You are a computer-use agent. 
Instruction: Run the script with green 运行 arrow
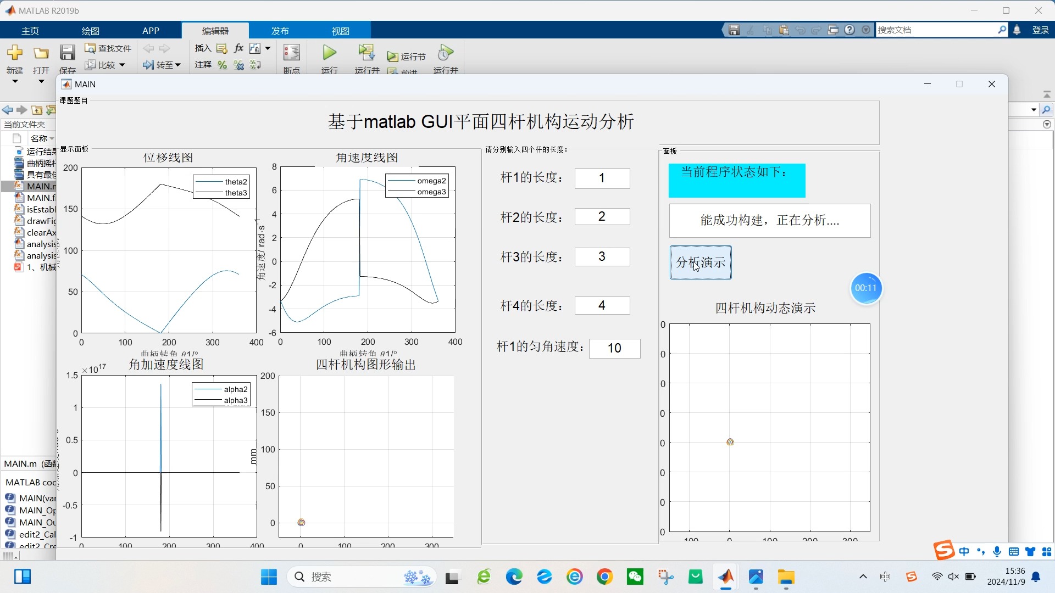pyautogui.click(x=329, y=53)
